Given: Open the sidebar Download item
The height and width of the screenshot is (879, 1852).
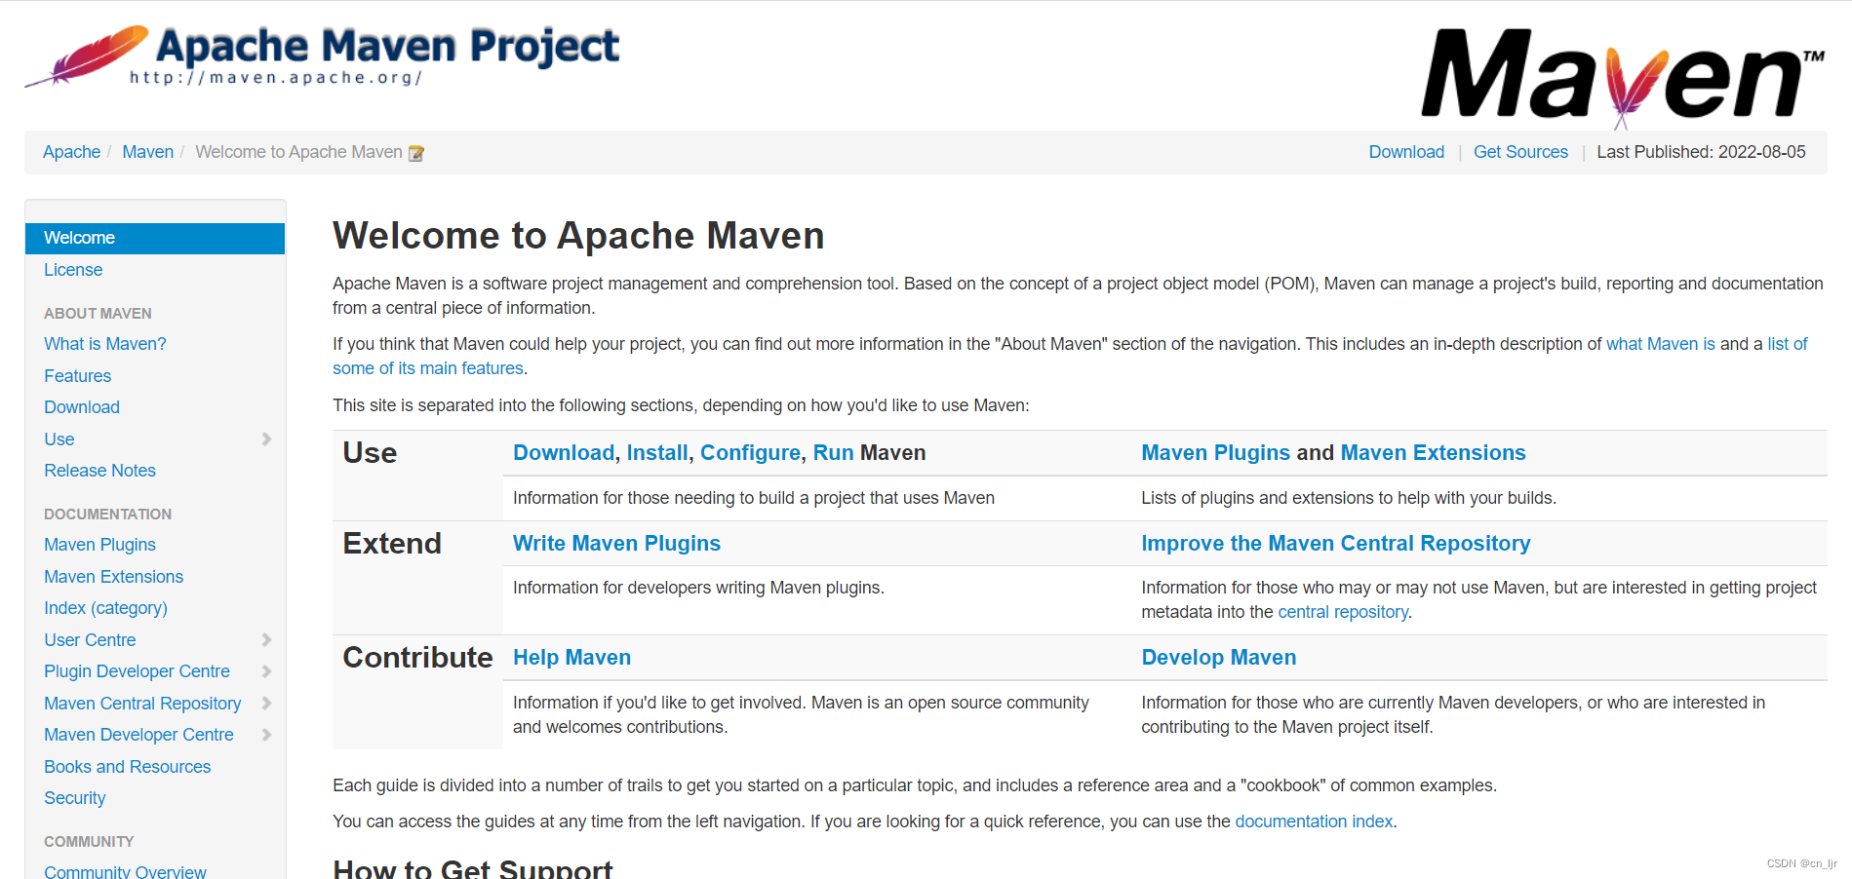Looking at the screenshot, I should click(82, 407).
